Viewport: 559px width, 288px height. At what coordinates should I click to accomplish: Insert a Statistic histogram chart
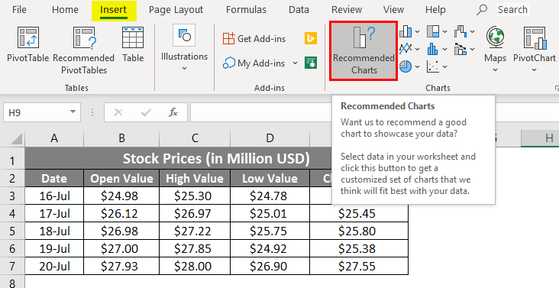[433, 49]
